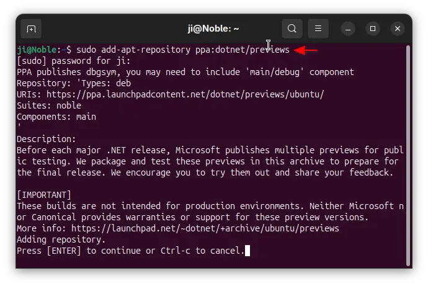Click the "Description:" line
The image size is (428, 286).
47,139
